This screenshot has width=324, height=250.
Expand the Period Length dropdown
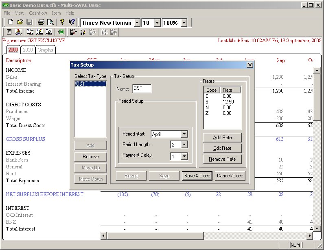coord(184,144)
